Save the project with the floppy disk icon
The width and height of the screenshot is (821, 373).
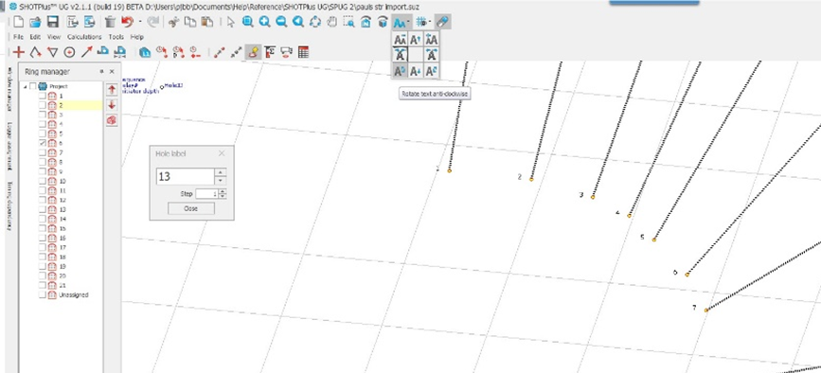[x=52, y=22]
